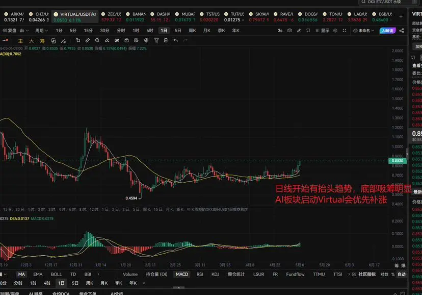Select the Volume sub-indicator
Viewport: 422px width, 295px height.
click(x=130, y=274)
